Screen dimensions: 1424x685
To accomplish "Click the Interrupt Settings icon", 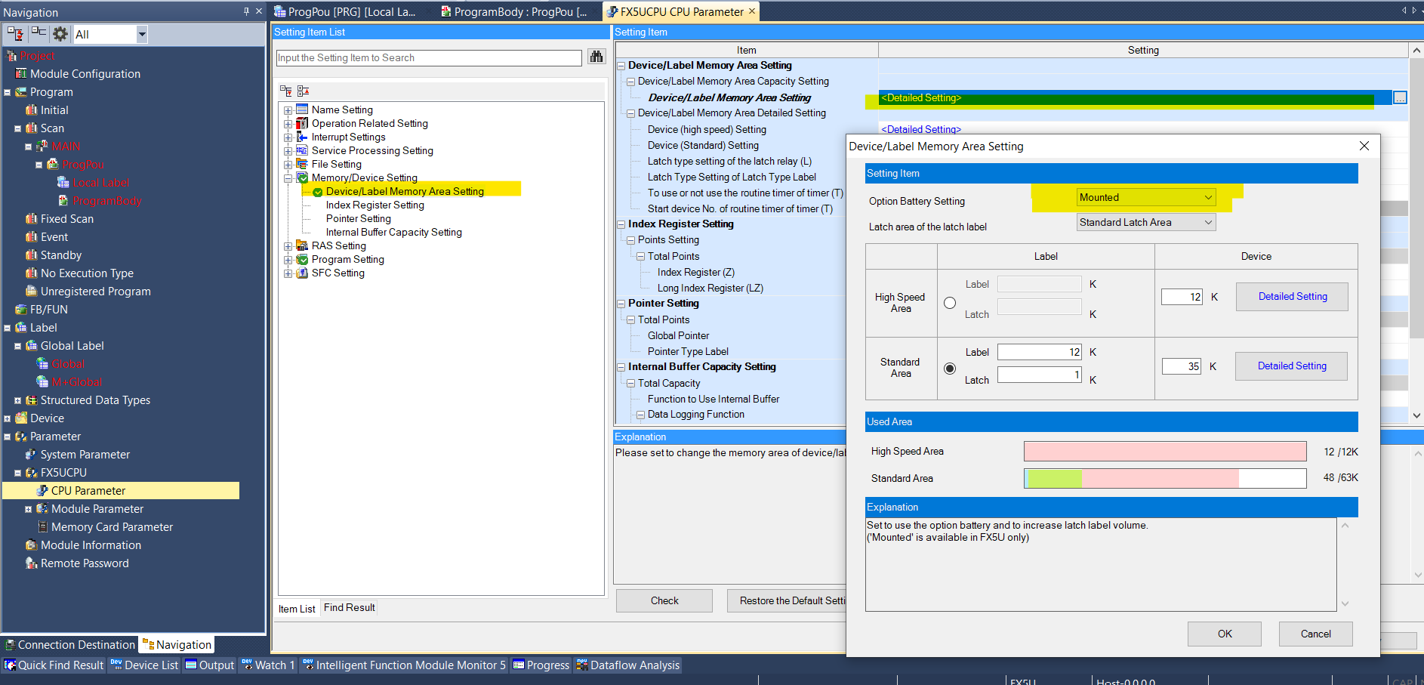I will pyautogui.click(x=302, y=137).
